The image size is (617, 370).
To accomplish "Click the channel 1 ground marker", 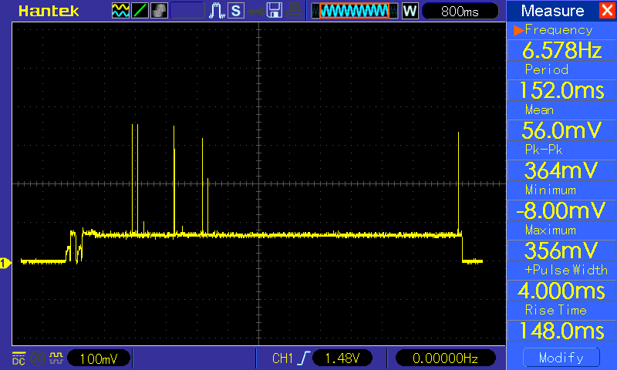I will [x=5, y=263].
